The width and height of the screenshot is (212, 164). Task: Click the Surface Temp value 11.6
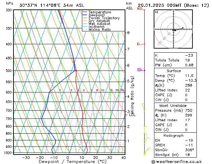pyautogui.click(x=189, y=76)
